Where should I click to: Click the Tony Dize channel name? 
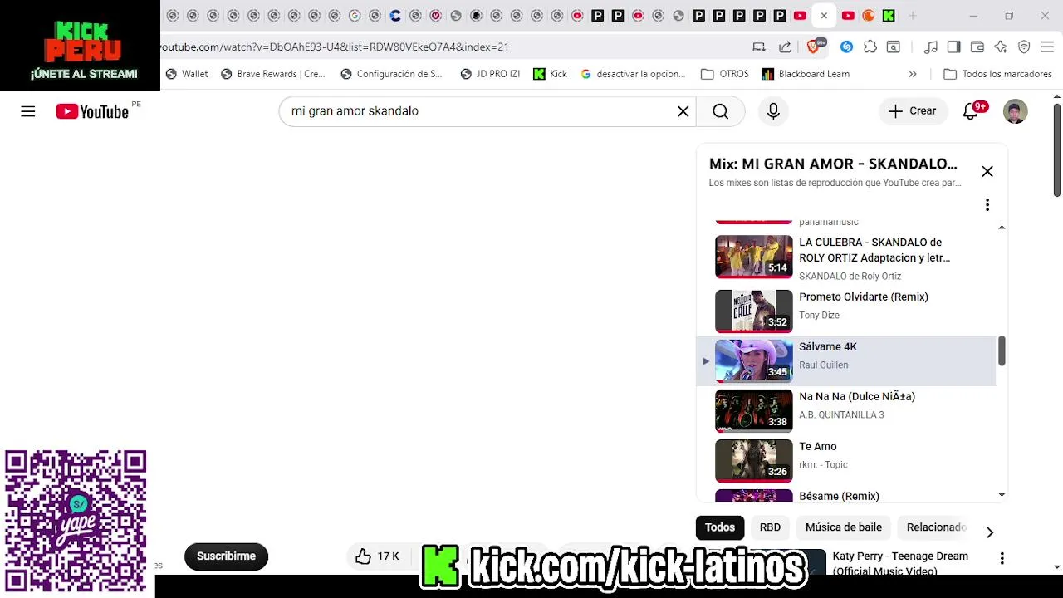point(819,315)
